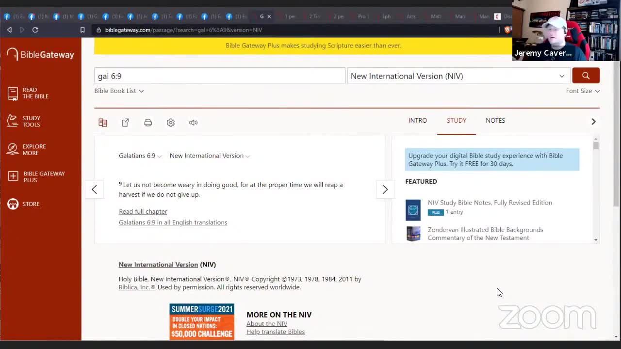The height and width of the screenshot is (349, 621).
Task: Open 'Galatians 6:9 in all English translations'
Action: [x=173, y=222]
